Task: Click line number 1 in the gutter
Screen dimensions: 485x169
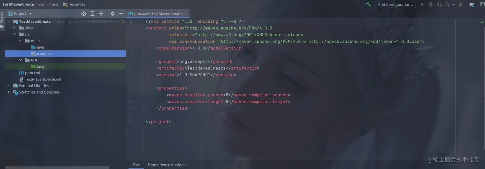Action: (x=131, y=21)
